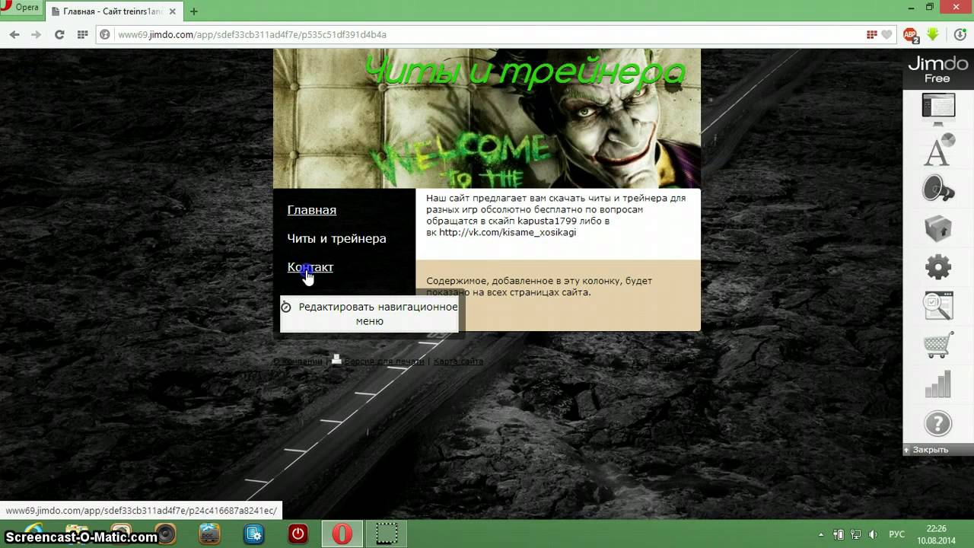Open the Jimdo blog megaphone icon
The width and height of the screenshot is (974, 548).
pos(938,189)
